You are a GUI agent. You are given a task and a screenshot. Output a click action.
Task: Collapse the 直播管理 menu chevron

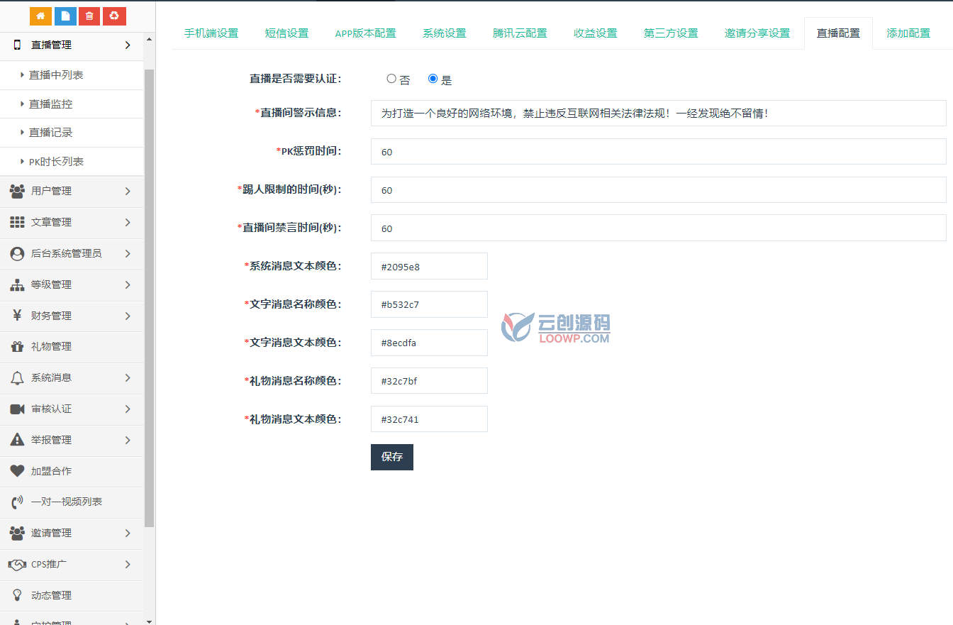(128, 45)
